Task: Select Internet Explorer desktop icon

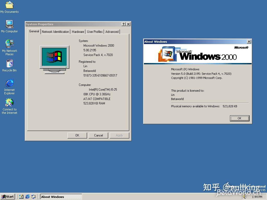Action: coord(10,86)
